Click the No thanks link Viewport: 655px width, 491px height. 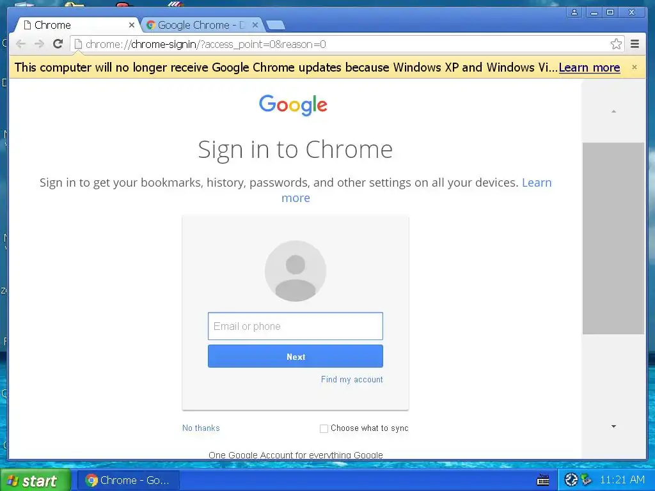tap(201, 428)
